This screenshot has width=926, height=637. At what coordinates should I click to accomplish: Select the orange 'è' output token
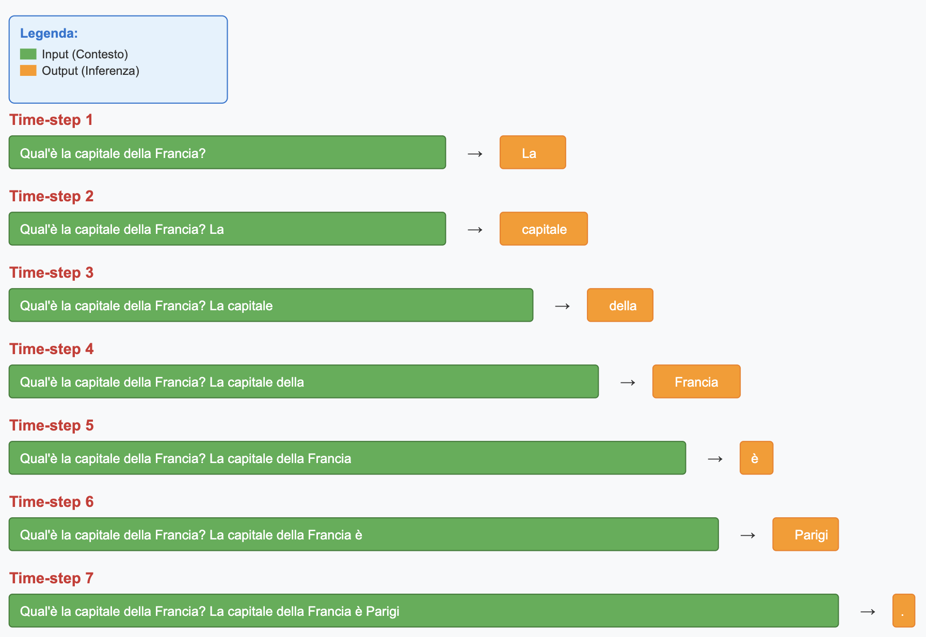(756, 458)
